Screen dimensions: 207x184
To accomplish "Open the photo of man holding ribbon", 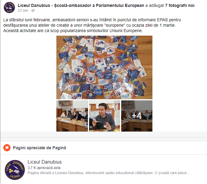I will 105,116.
